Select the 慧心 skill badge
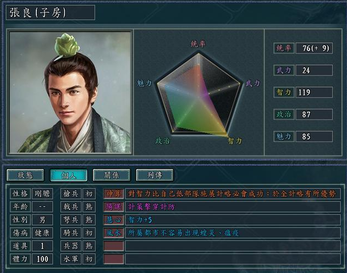347x273 pixels. pyautogui.click(x=113, y=220)
